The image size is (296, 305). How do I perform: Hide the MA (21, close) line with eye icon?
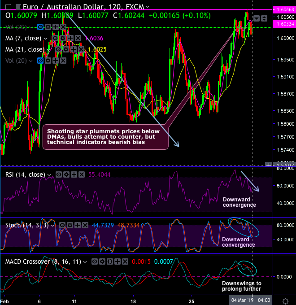click(58, 49)
